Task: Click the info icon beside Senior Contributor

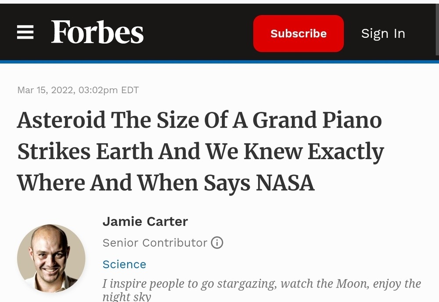Action: coord(217,243)
